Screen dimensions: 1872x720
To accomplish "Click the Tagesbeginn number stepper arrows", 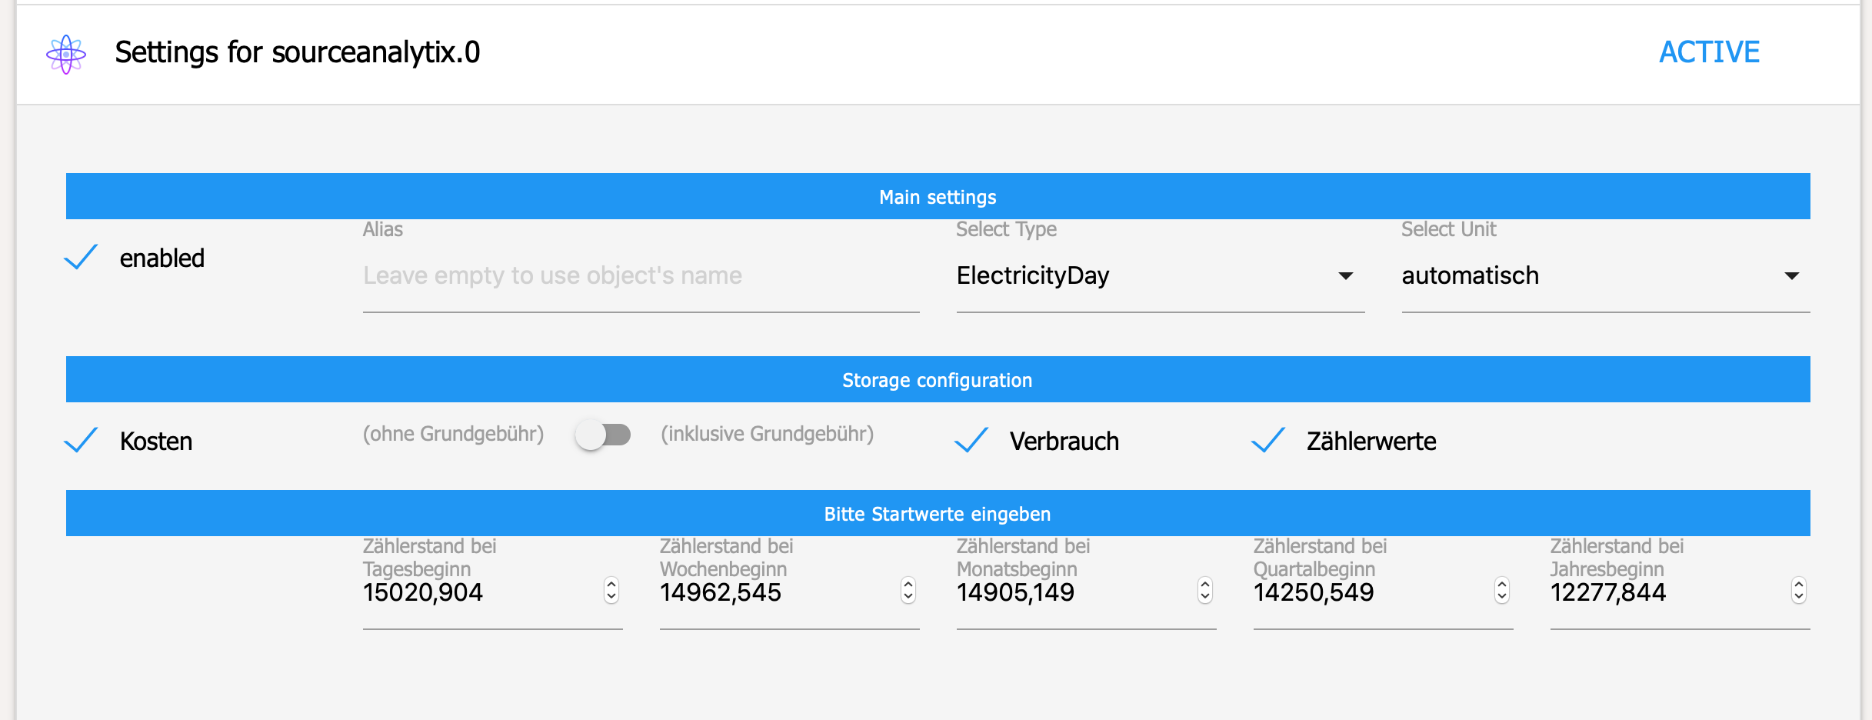I will (x=611, y=591).
